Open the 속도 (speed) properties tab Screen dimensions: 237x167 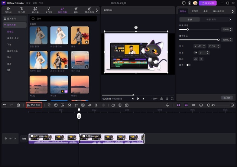206,11
